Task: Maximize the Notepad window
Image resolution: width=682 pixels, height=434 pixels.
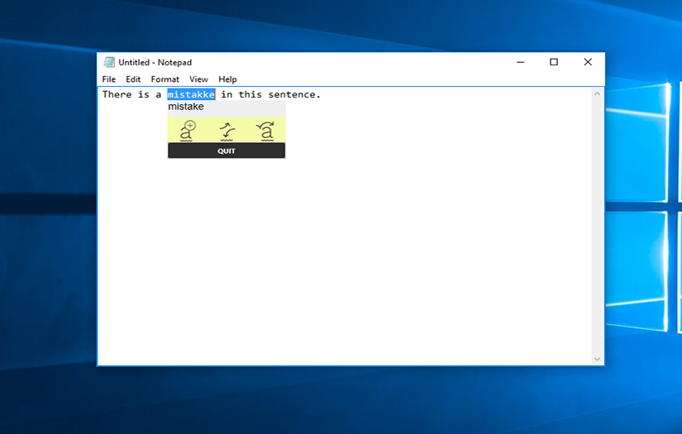Action: click(x=554, y=62)
